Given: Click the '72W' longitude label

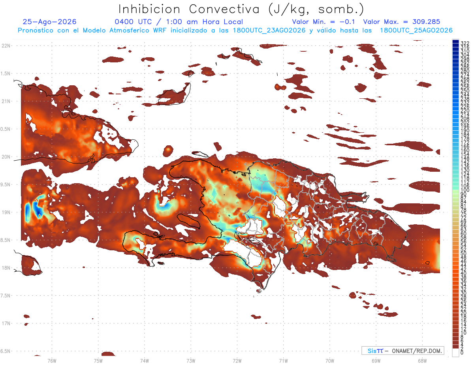Looking at the screenshot, I should [237, 360].
